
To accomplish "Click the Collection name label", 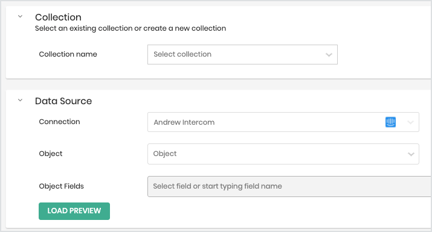I will (68, 54).
